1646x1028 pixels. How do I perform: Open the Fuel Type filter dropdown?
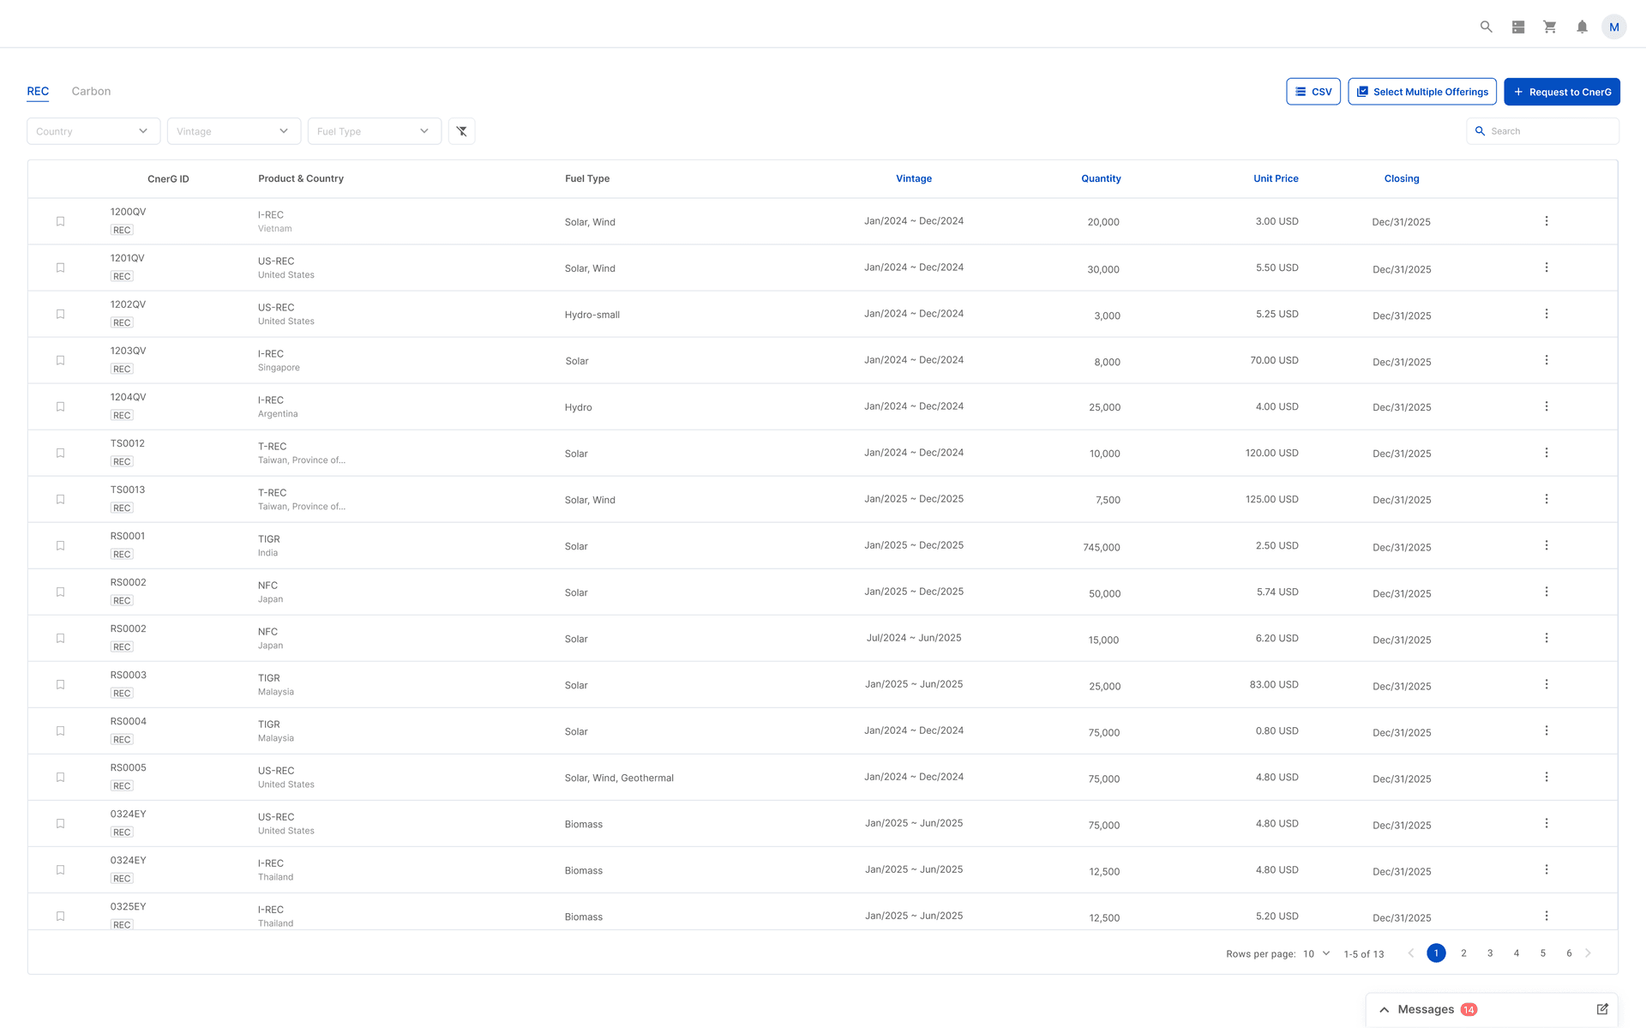click(374, 131)
